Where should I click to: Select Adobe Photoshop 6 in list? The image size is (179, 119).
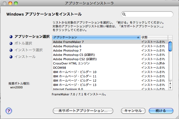click(x=110, y=46)
